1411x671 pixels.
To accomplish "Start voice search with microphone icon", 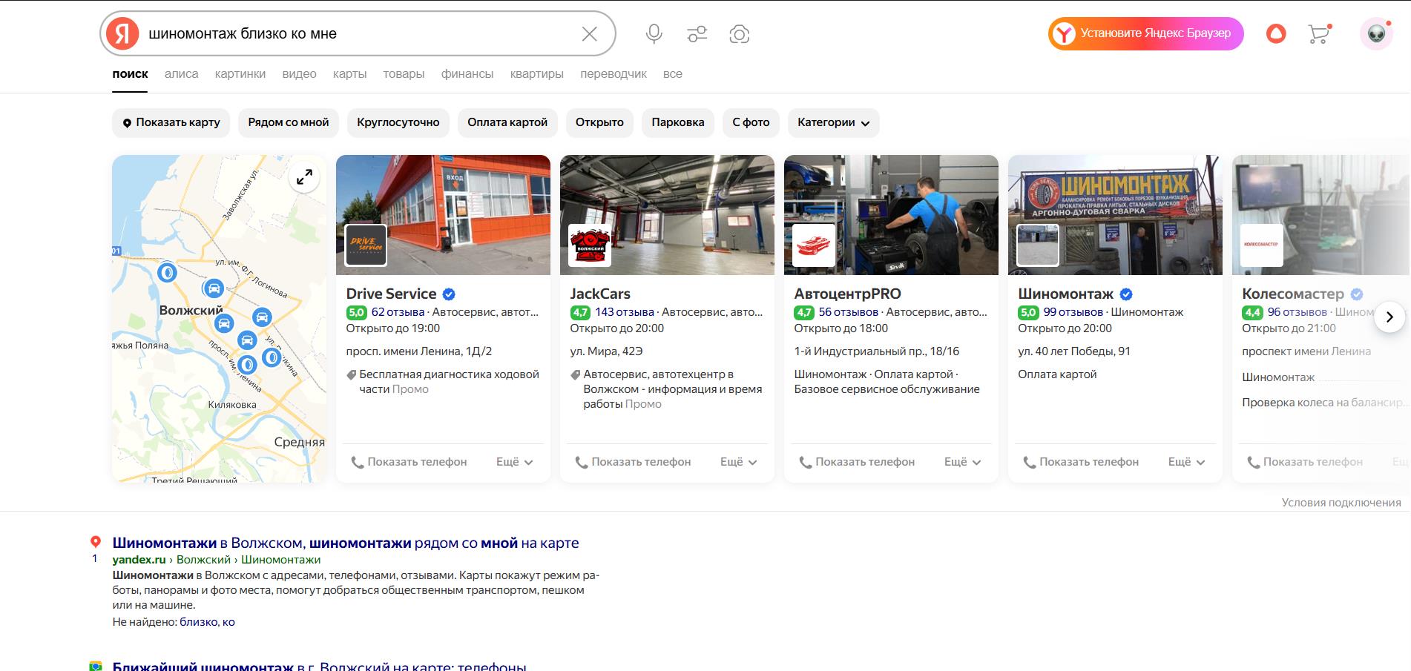I will pyautogui.click(x=654, y=34).
